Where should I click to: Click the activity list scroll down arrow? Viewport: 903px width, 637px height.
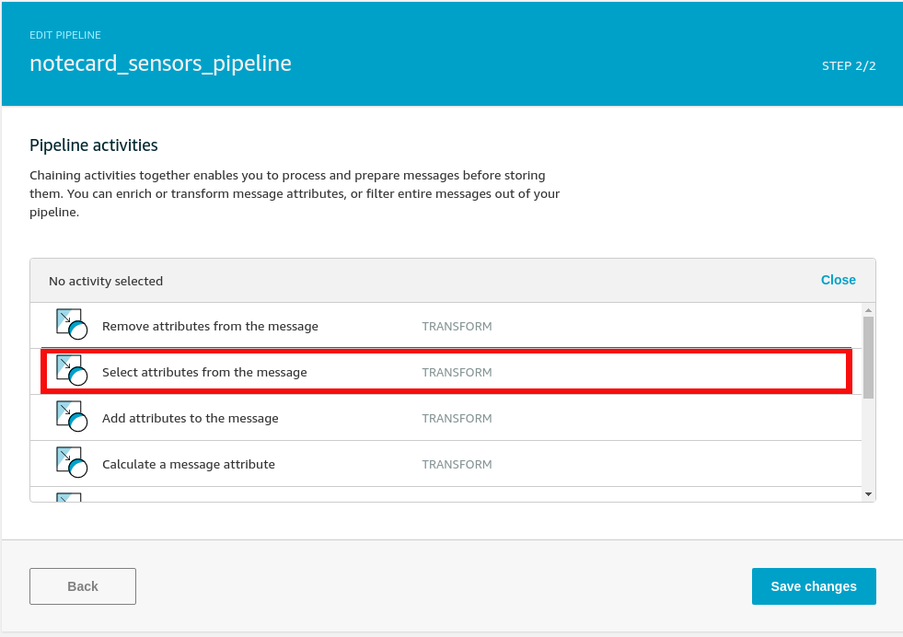pos(868,494)
